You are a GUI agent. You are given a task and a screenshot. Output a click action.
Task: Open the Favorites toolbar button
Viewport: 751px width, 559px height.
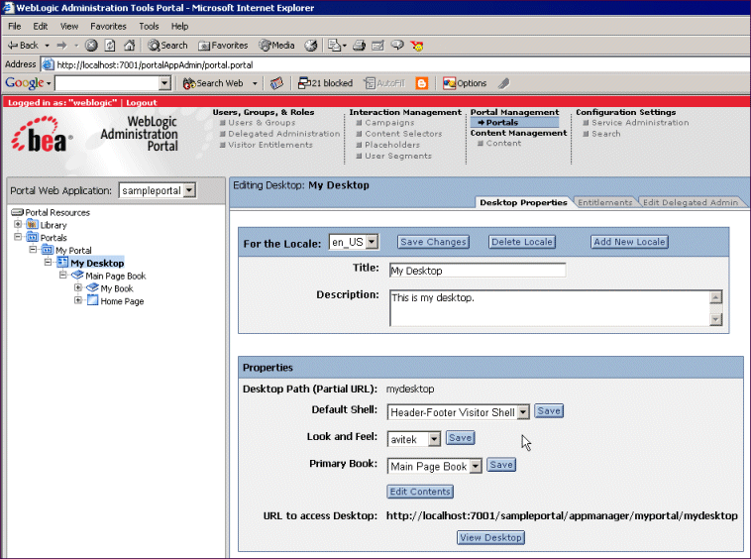[x=223, y=46]
